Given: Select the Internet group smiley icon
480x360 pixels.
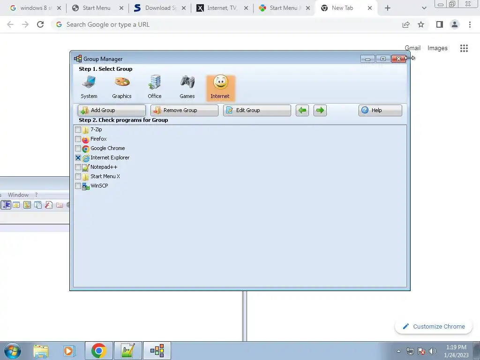Looking at the screenshot, I should pyautogui.click(x=220, y=88).
